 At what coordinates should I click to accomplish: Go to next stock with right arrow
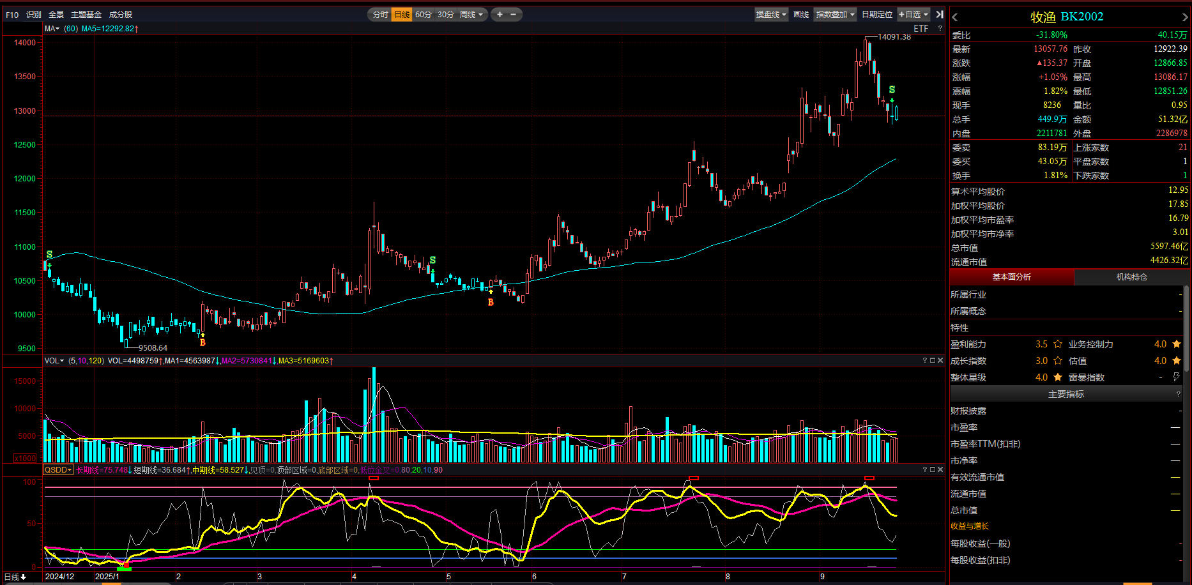pos(1185,17)
